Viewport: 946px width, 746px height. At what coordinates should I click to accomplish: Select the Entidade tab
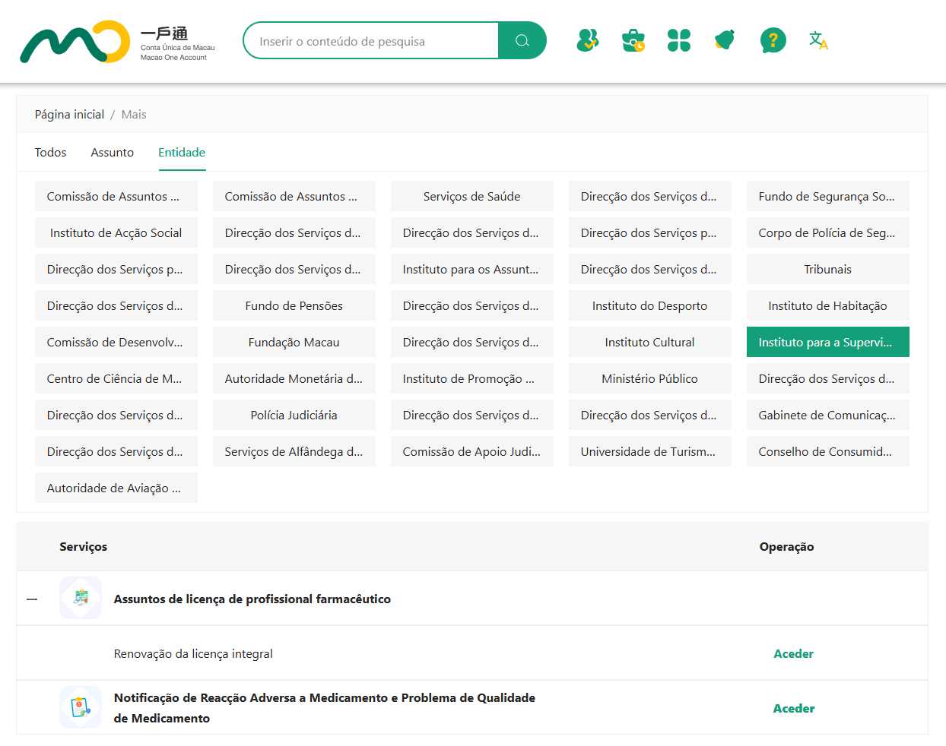click(182, 153)
